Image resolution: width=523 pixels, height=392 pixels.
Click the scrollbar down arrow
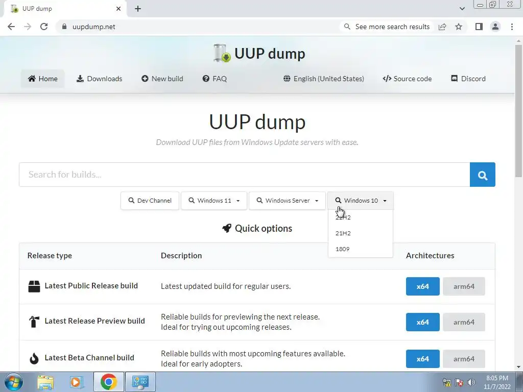tap(519, 367)
